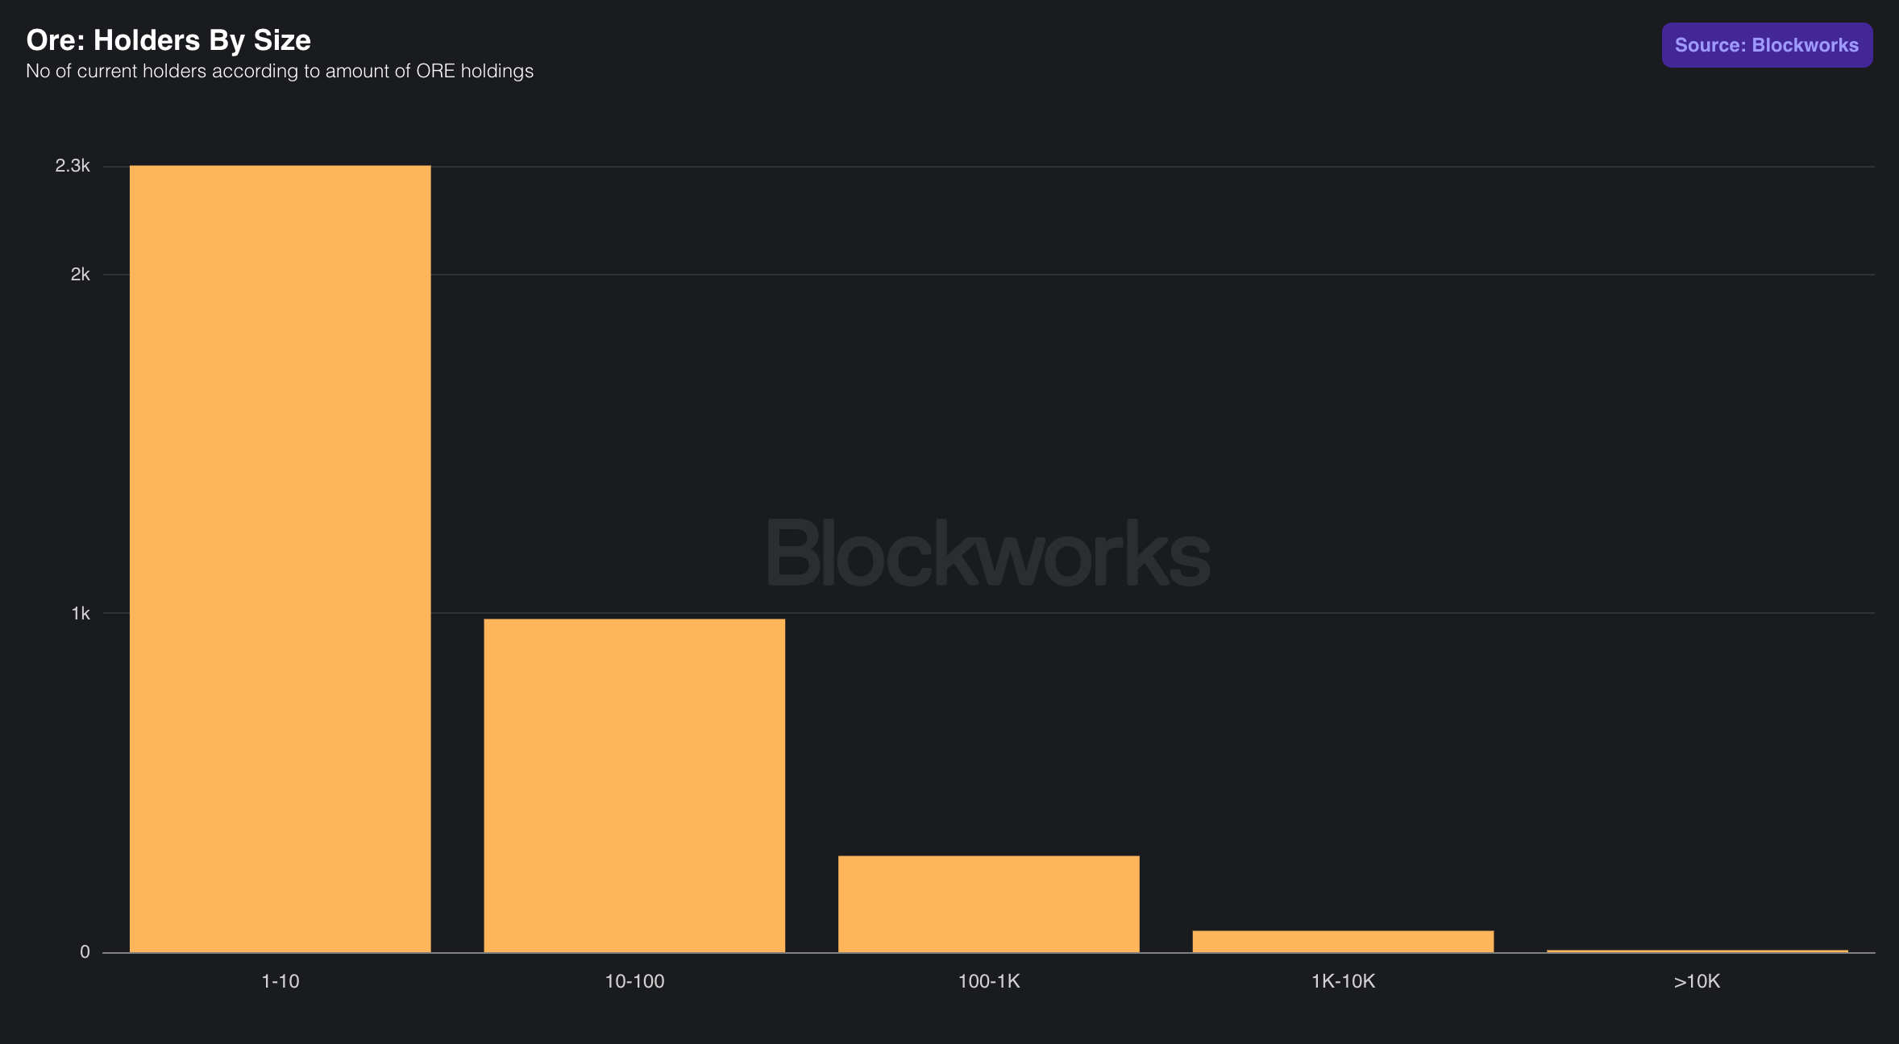1899x1044 pixels.
Task: Click the 0 y-axis value
Action: coord(85,952)
